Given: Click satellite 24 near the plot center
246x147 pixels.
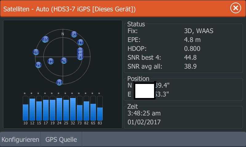Looking at the screenshot, I should pos(64,61).
